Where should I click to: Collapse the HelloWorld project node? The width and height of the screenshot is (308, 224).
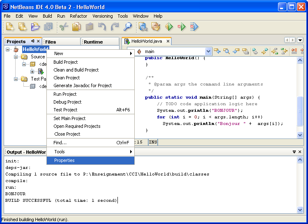[x=7, y=49]
